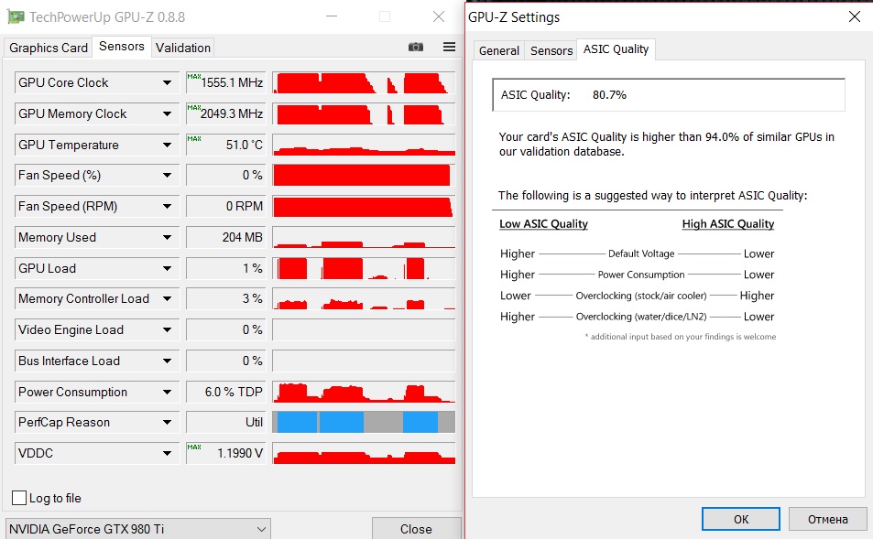Select the Sensors tab in GPU-Z main window
Viewport: 873px width, 539px height.
(x=121, y=46)
